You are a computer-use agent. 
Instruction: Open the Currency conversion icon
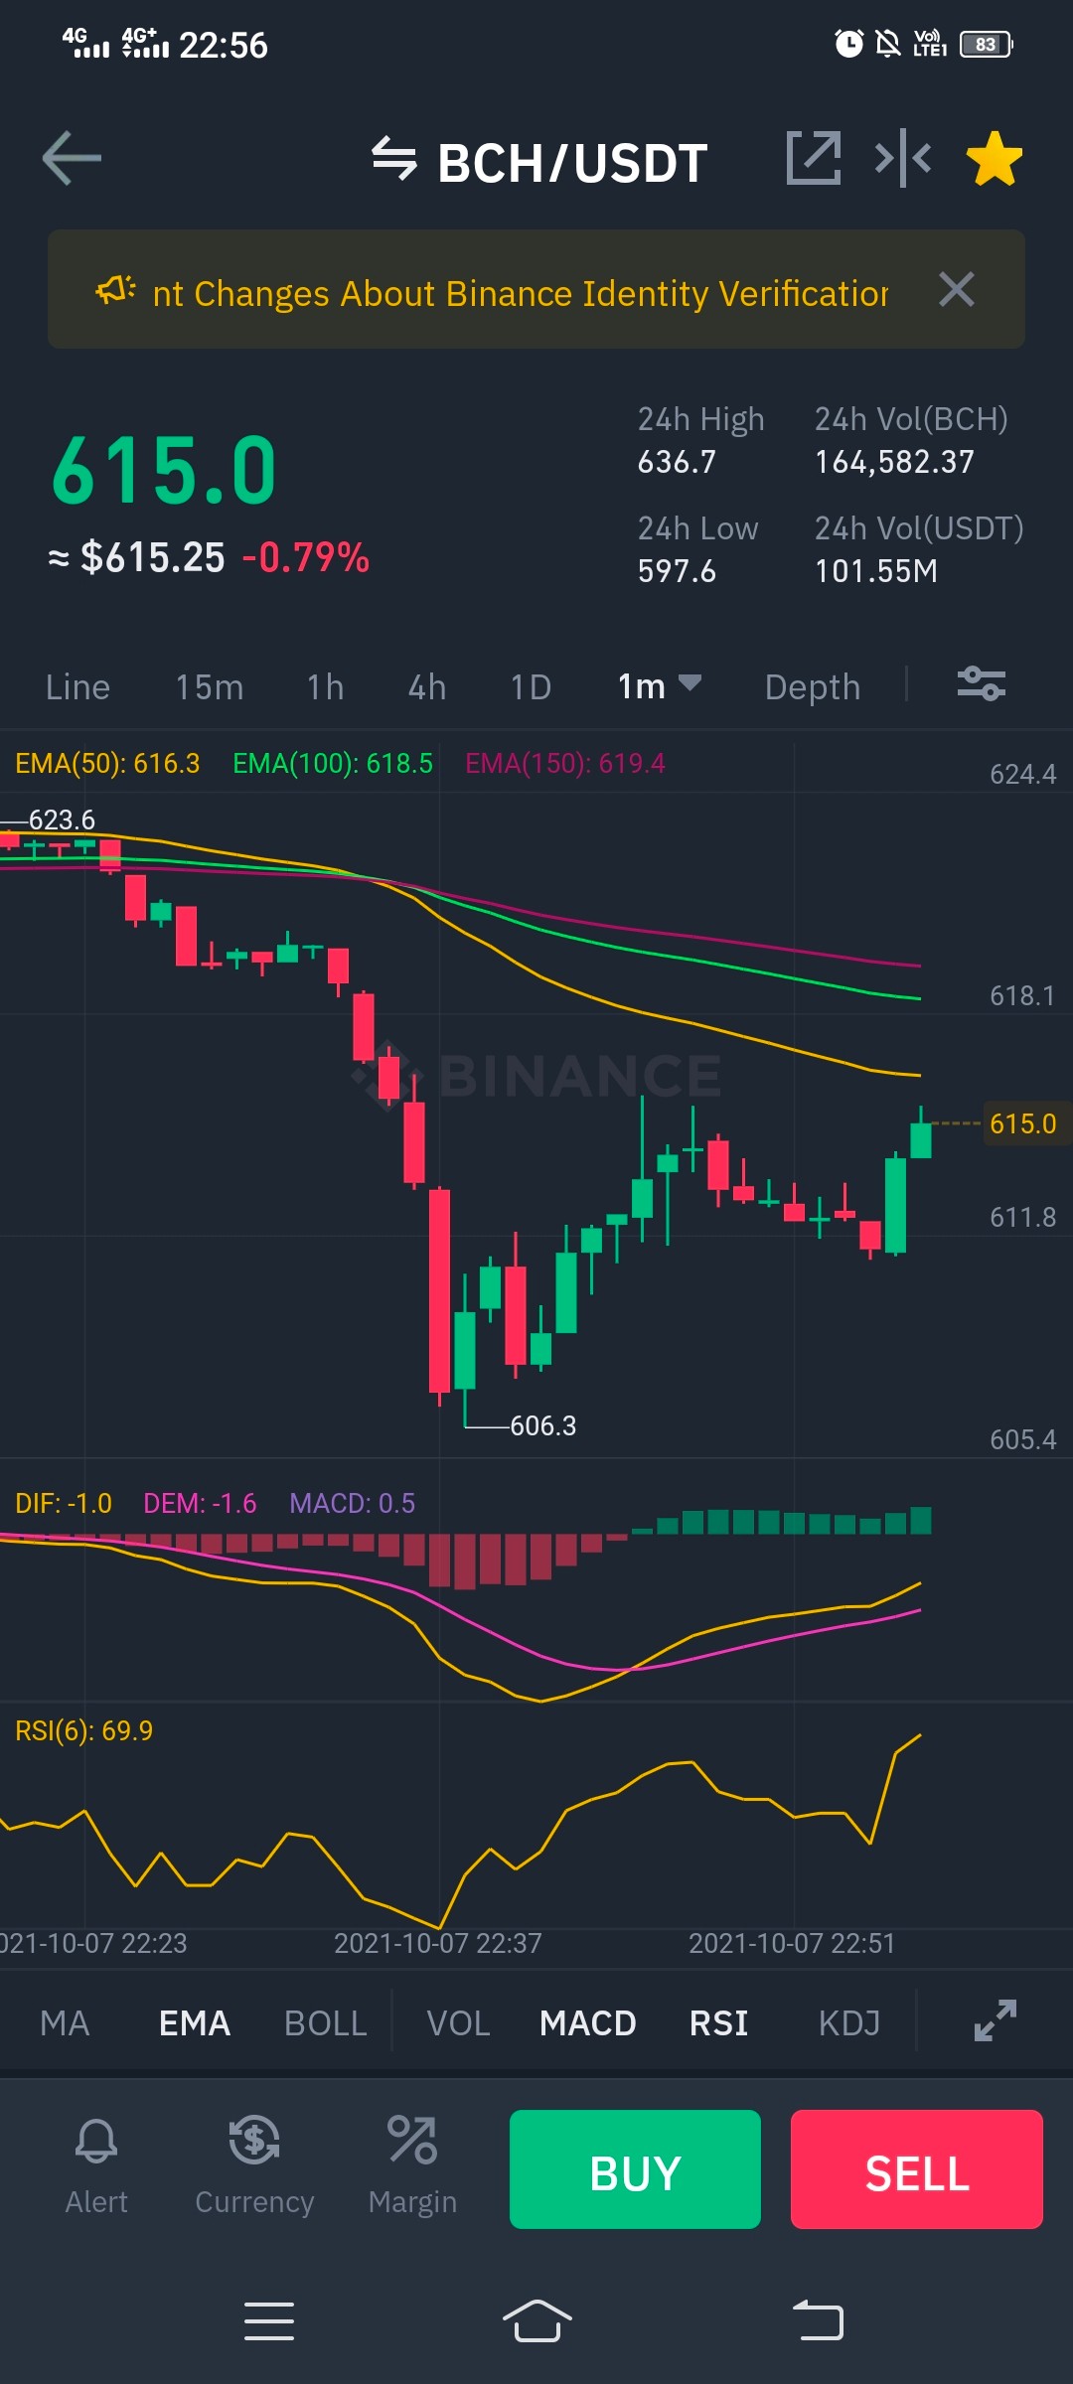tap(254, 2165)
